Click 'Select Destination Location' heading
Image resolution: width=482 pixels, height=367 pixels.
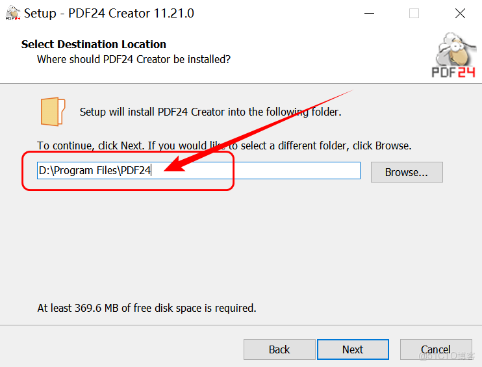(94, 44)
